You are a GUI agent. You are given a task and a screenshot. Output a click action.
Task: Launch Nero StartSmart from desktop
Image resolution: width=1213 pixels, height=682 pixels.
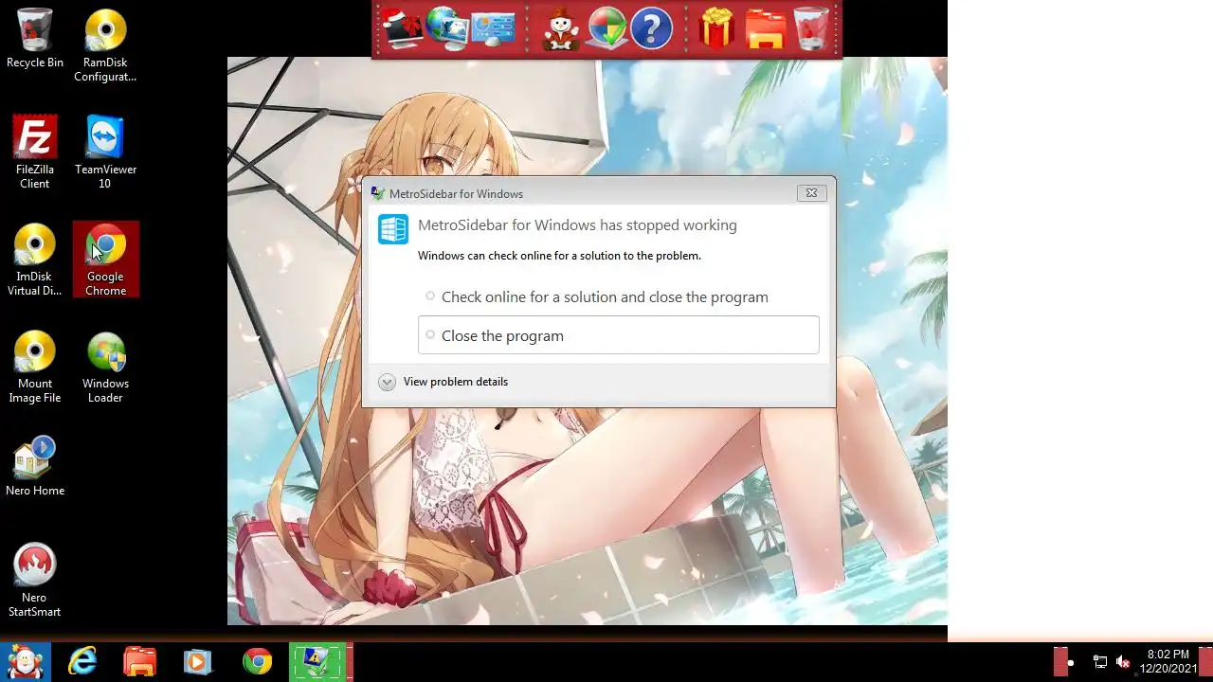[x=35, y=581]
